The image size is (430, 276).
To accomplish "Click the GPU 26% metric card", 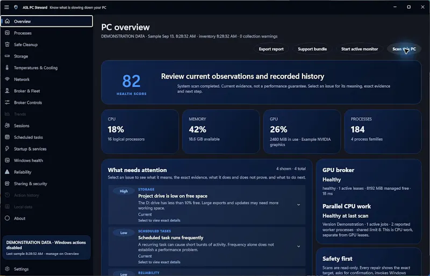I will [302, 132].
